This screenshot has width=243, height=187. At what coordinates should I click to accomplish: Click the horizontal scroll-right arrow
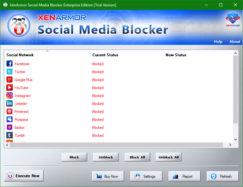pos(230,145)
